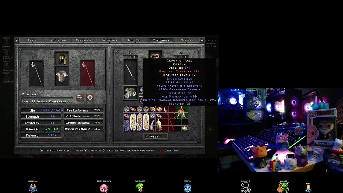This screenshot has width=343, height=193.
Task: Click the mercenary's aura skill icon
Action: [90, 97]
